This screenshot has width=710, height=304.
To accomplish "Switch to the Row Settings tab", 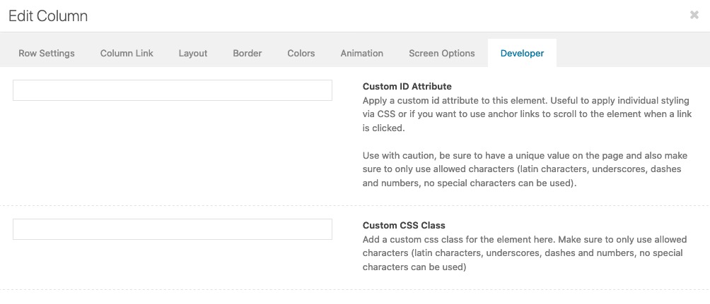I will pos(47,54).
